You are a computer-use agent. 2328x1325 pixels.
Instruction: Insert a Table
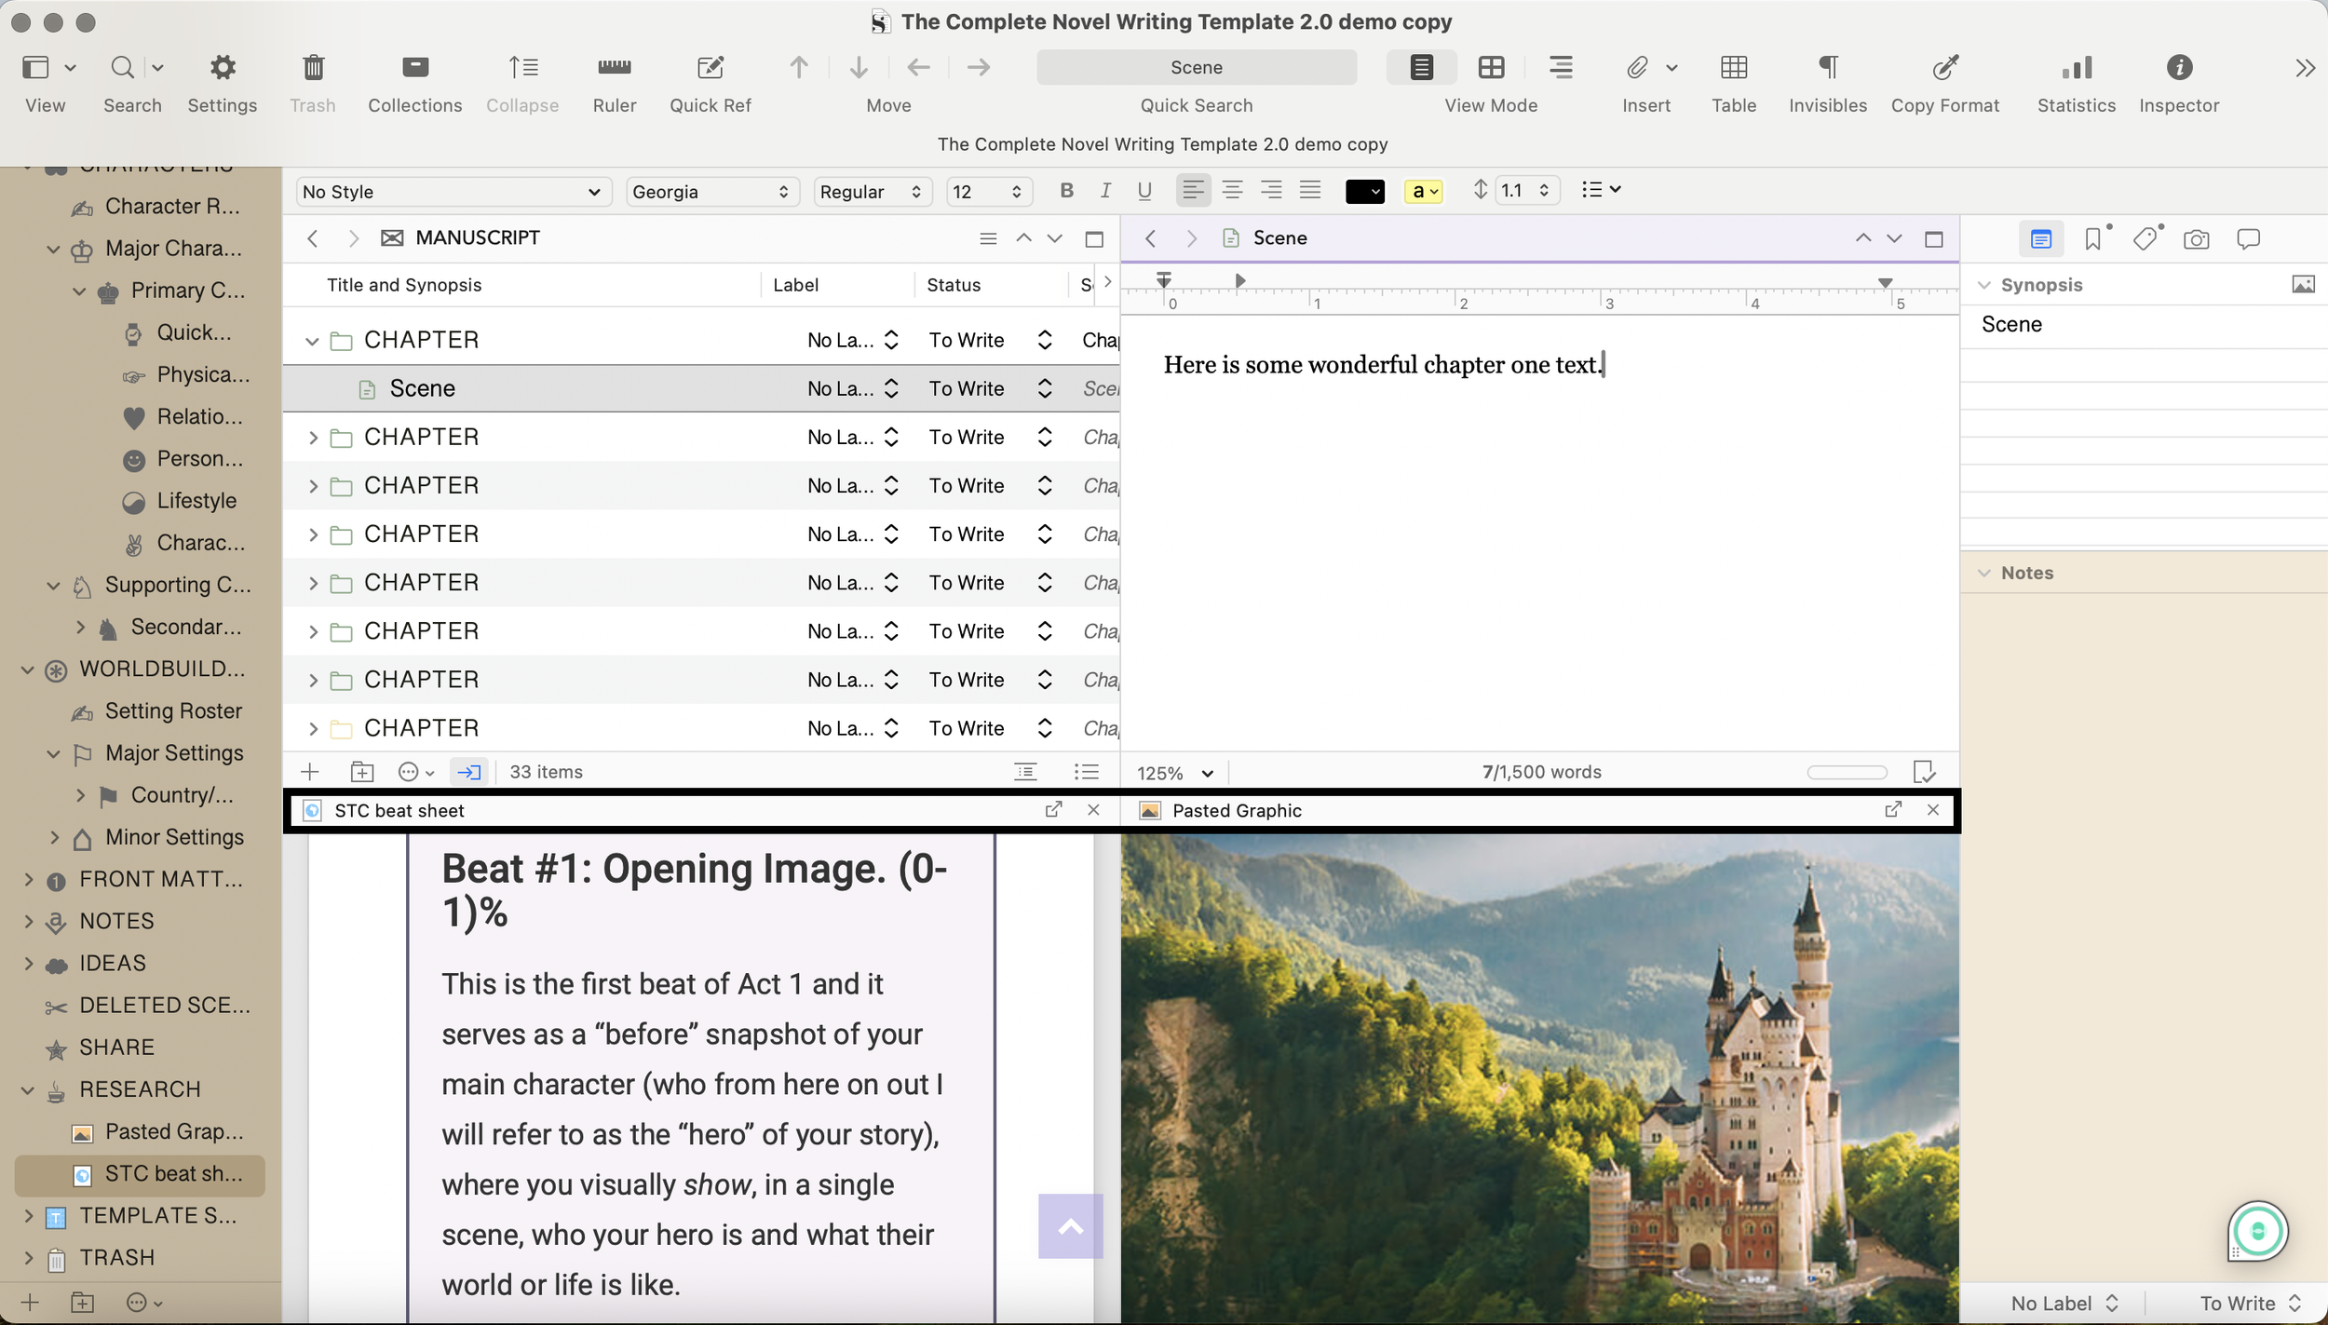coord(1733,67)
